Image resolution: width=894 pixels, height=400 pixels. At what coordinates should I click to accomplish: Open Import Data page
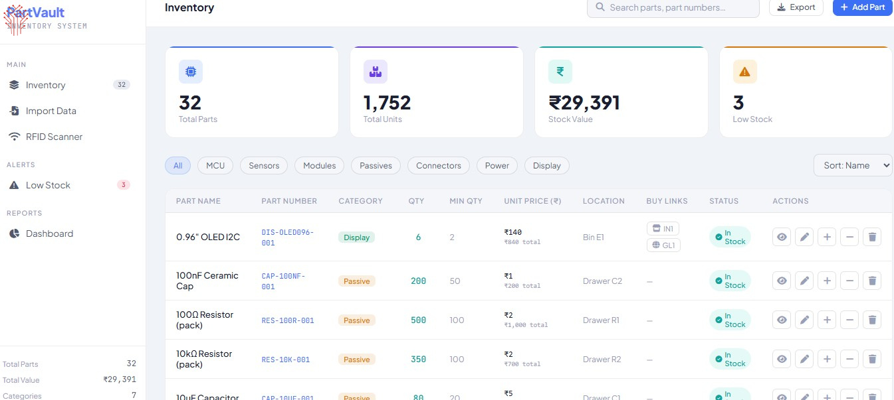(69, 111)
